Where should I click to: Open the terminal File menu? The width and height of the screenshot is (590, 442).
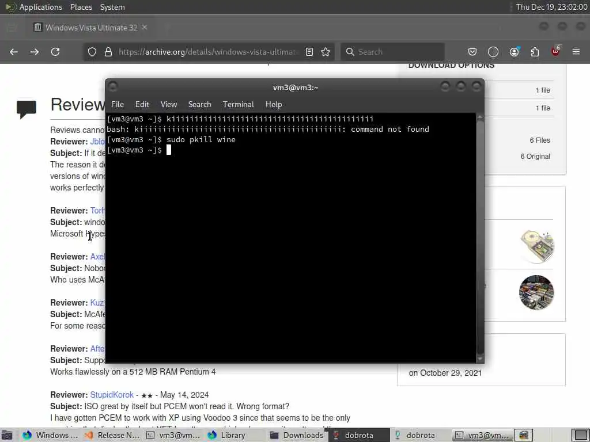tap(118, 105)
